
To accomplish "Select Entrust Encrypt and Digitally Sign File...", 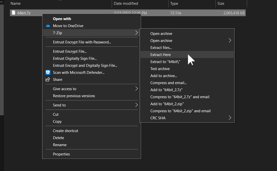I will click(91, 66).
